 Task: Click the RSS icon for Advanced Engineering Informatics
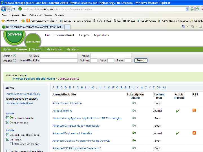pos(194,133)
